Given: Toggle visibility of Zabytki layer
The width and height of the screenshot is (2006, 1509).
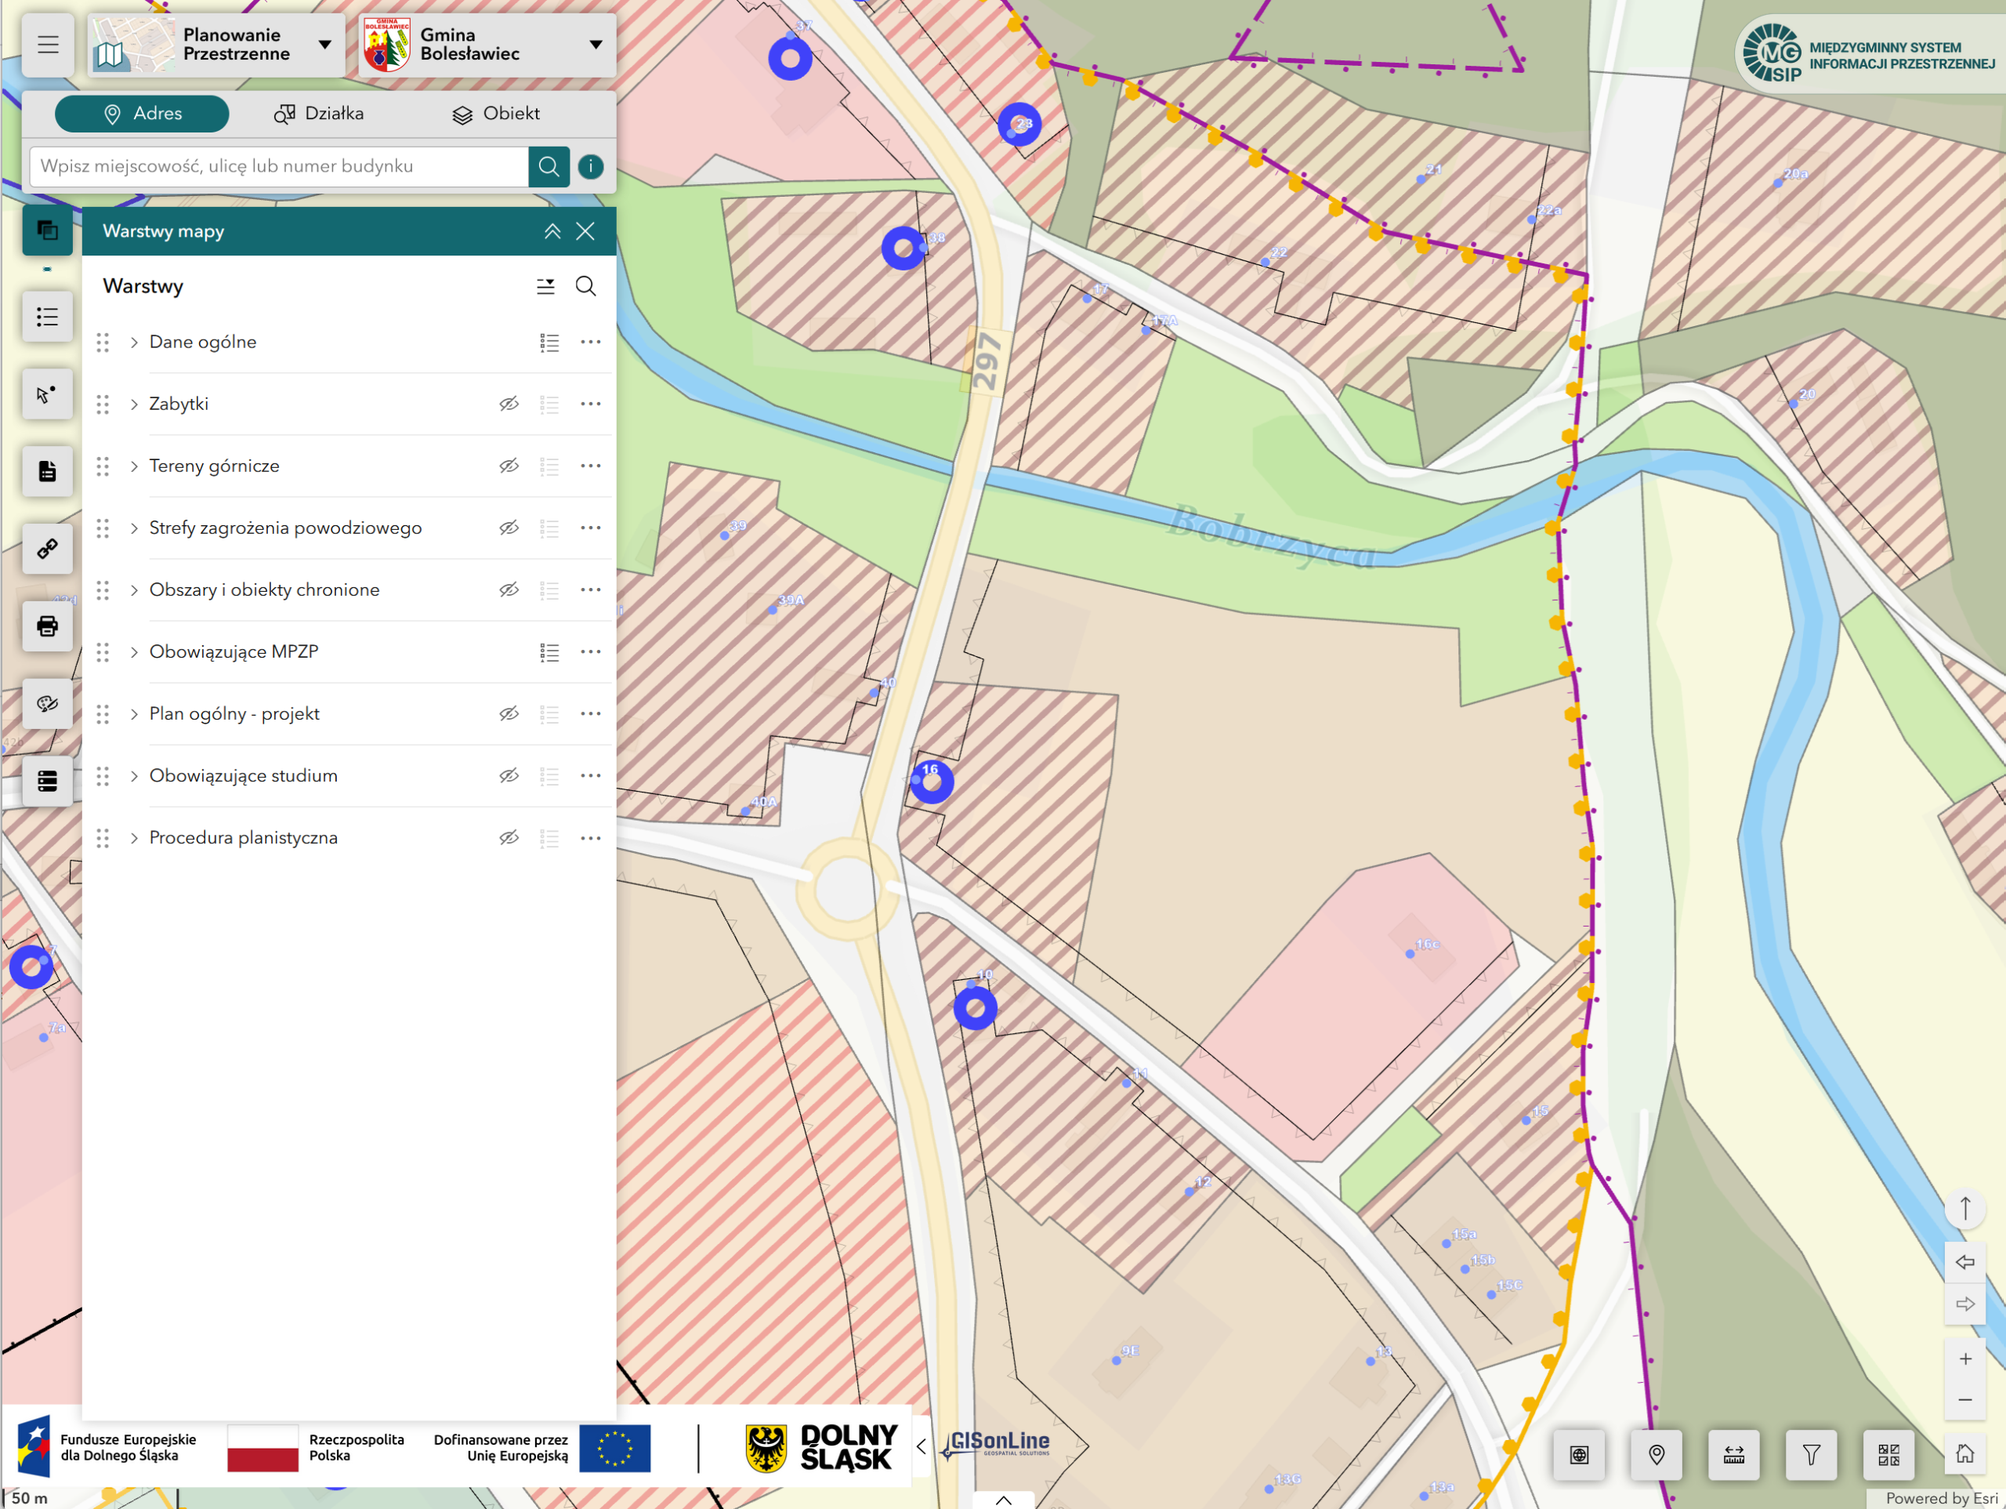Looking at the screenshot, I should pyautogui.click(x=509, y=404).
